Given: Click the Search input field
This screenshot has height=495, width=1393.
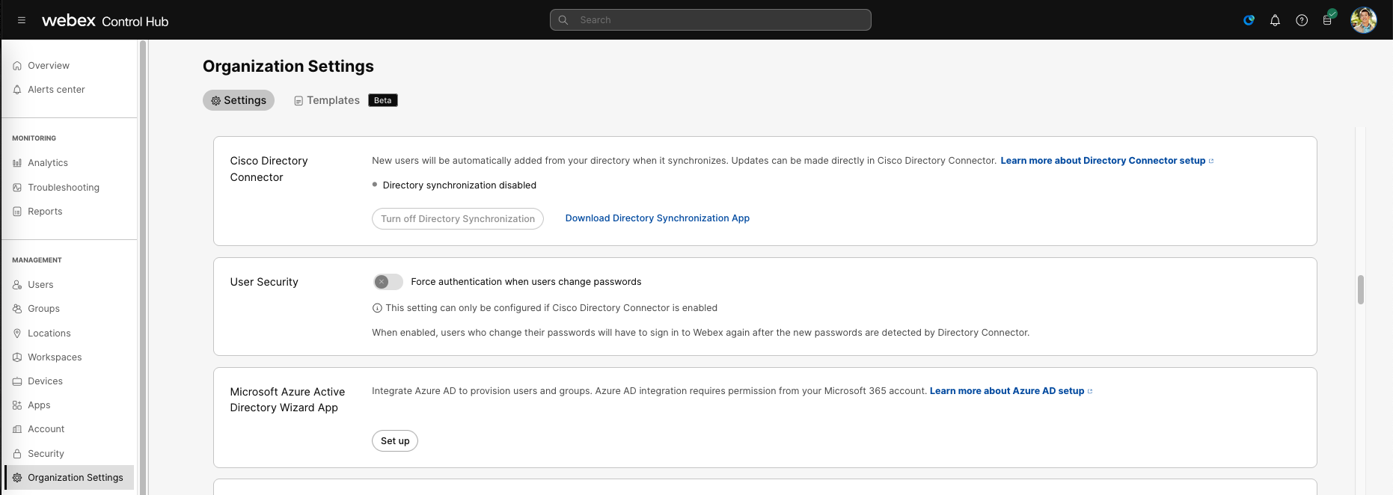Looking at the screenshot, I should [x=710, y=20].
